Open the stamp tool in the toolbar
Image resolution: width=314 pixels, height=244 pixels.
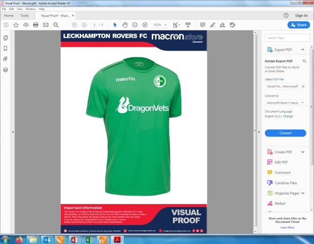[232, 25]
